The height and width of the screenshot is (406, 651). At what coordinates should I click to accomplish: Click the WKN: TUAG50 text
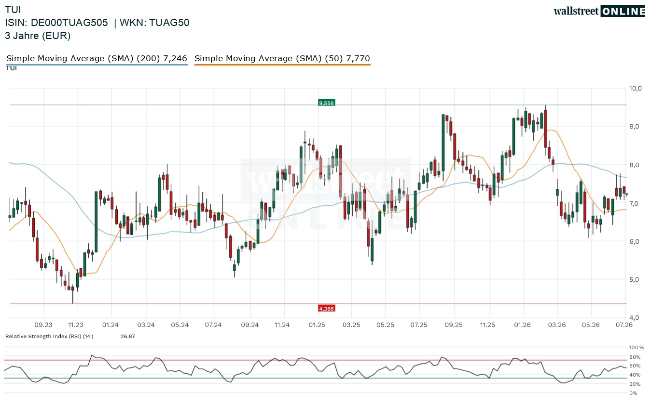point(154,23)
